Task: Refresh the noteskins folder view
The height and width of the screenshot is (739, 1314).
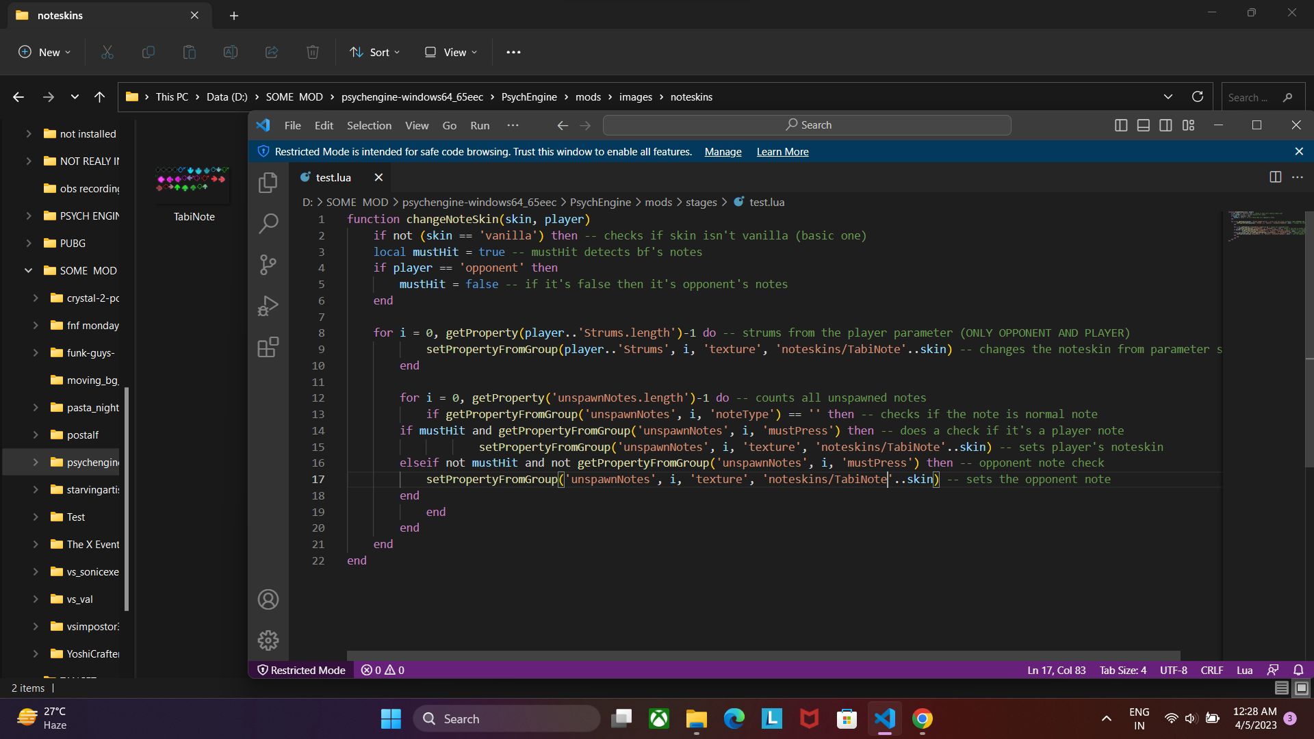Action: click(x=1198, y=96)
